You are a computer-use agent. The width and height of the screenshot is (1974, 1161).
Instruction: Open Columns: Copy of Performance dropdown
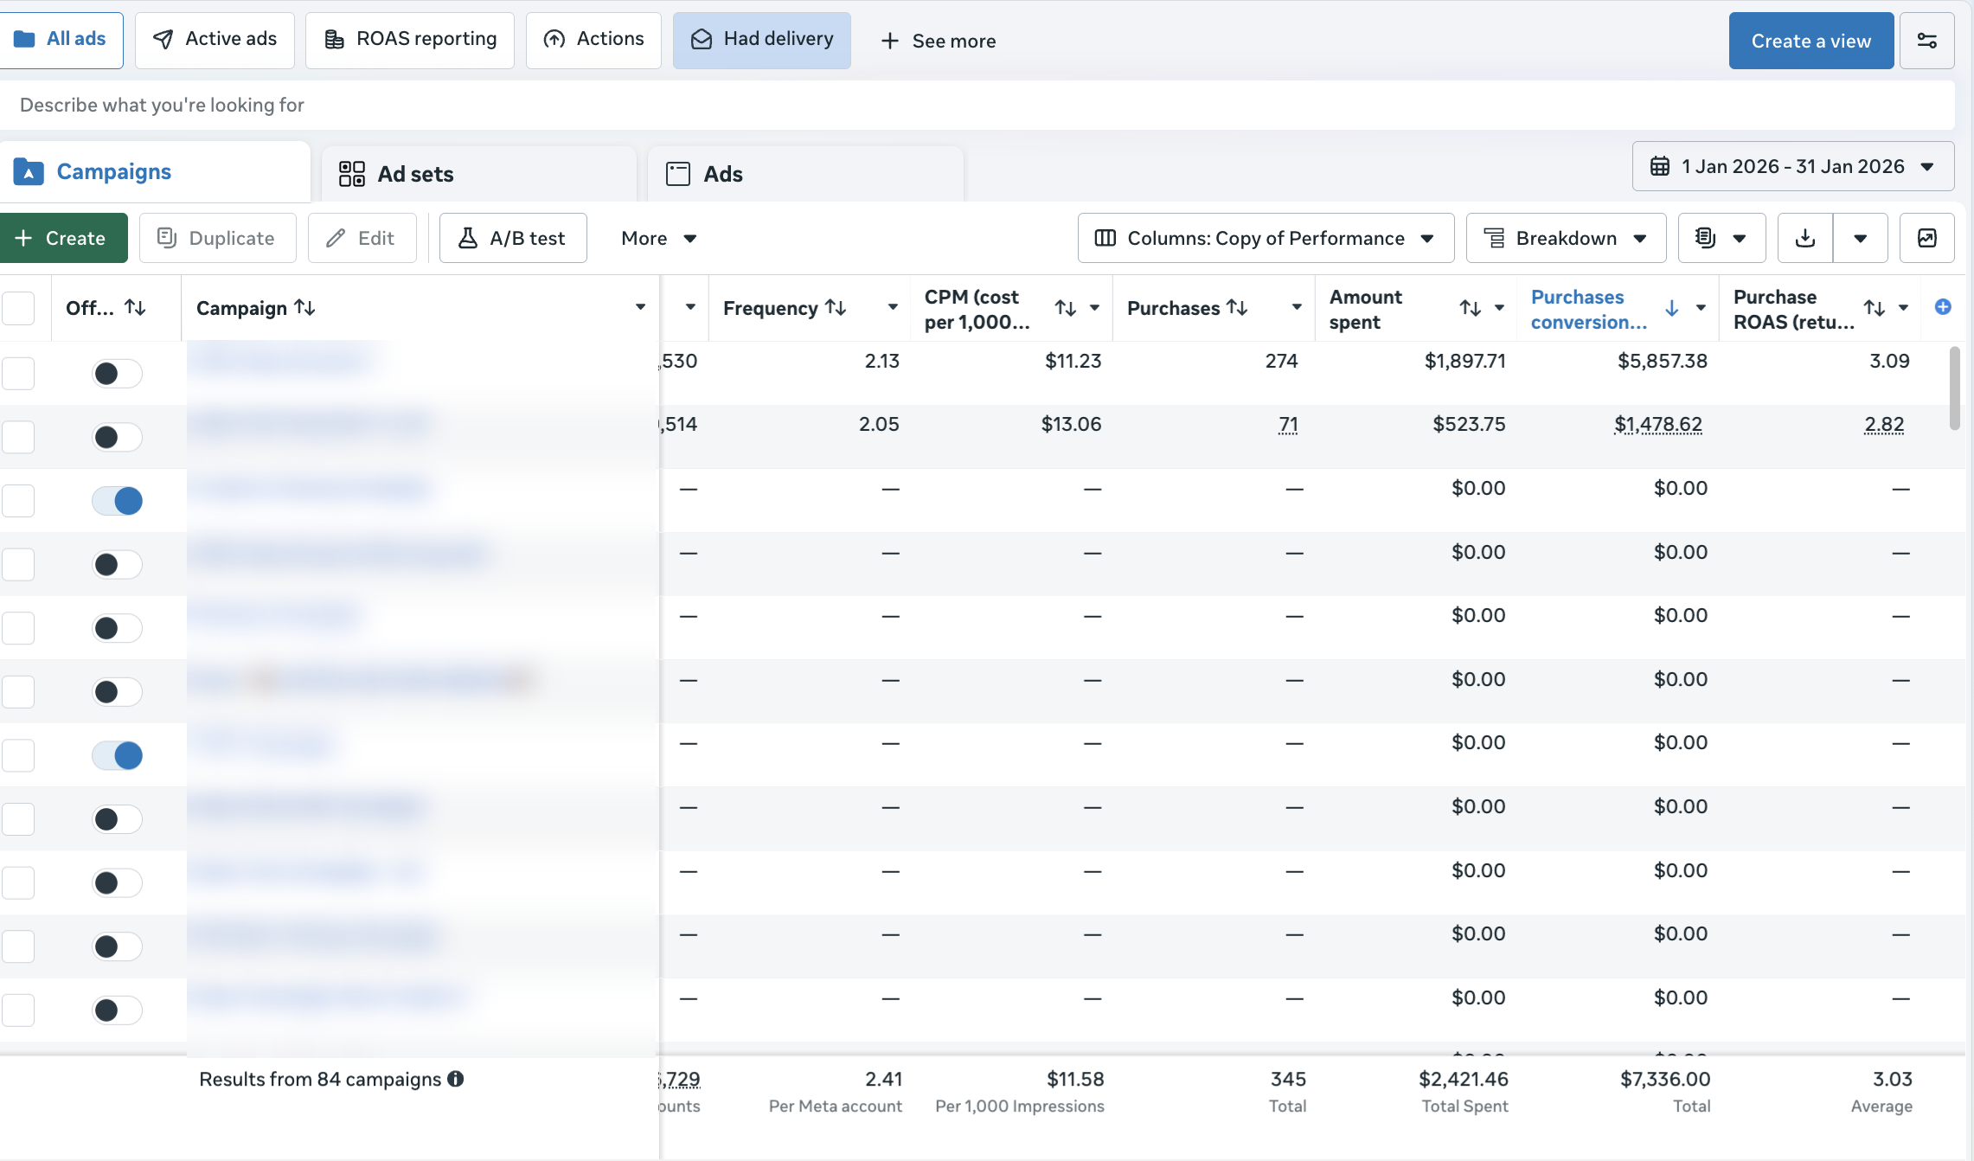coord(1266,238)
